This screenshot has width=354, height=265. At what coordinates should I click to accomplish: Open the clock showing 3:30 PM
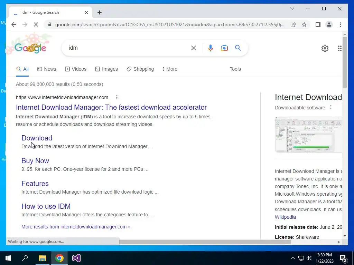[324, 258]
